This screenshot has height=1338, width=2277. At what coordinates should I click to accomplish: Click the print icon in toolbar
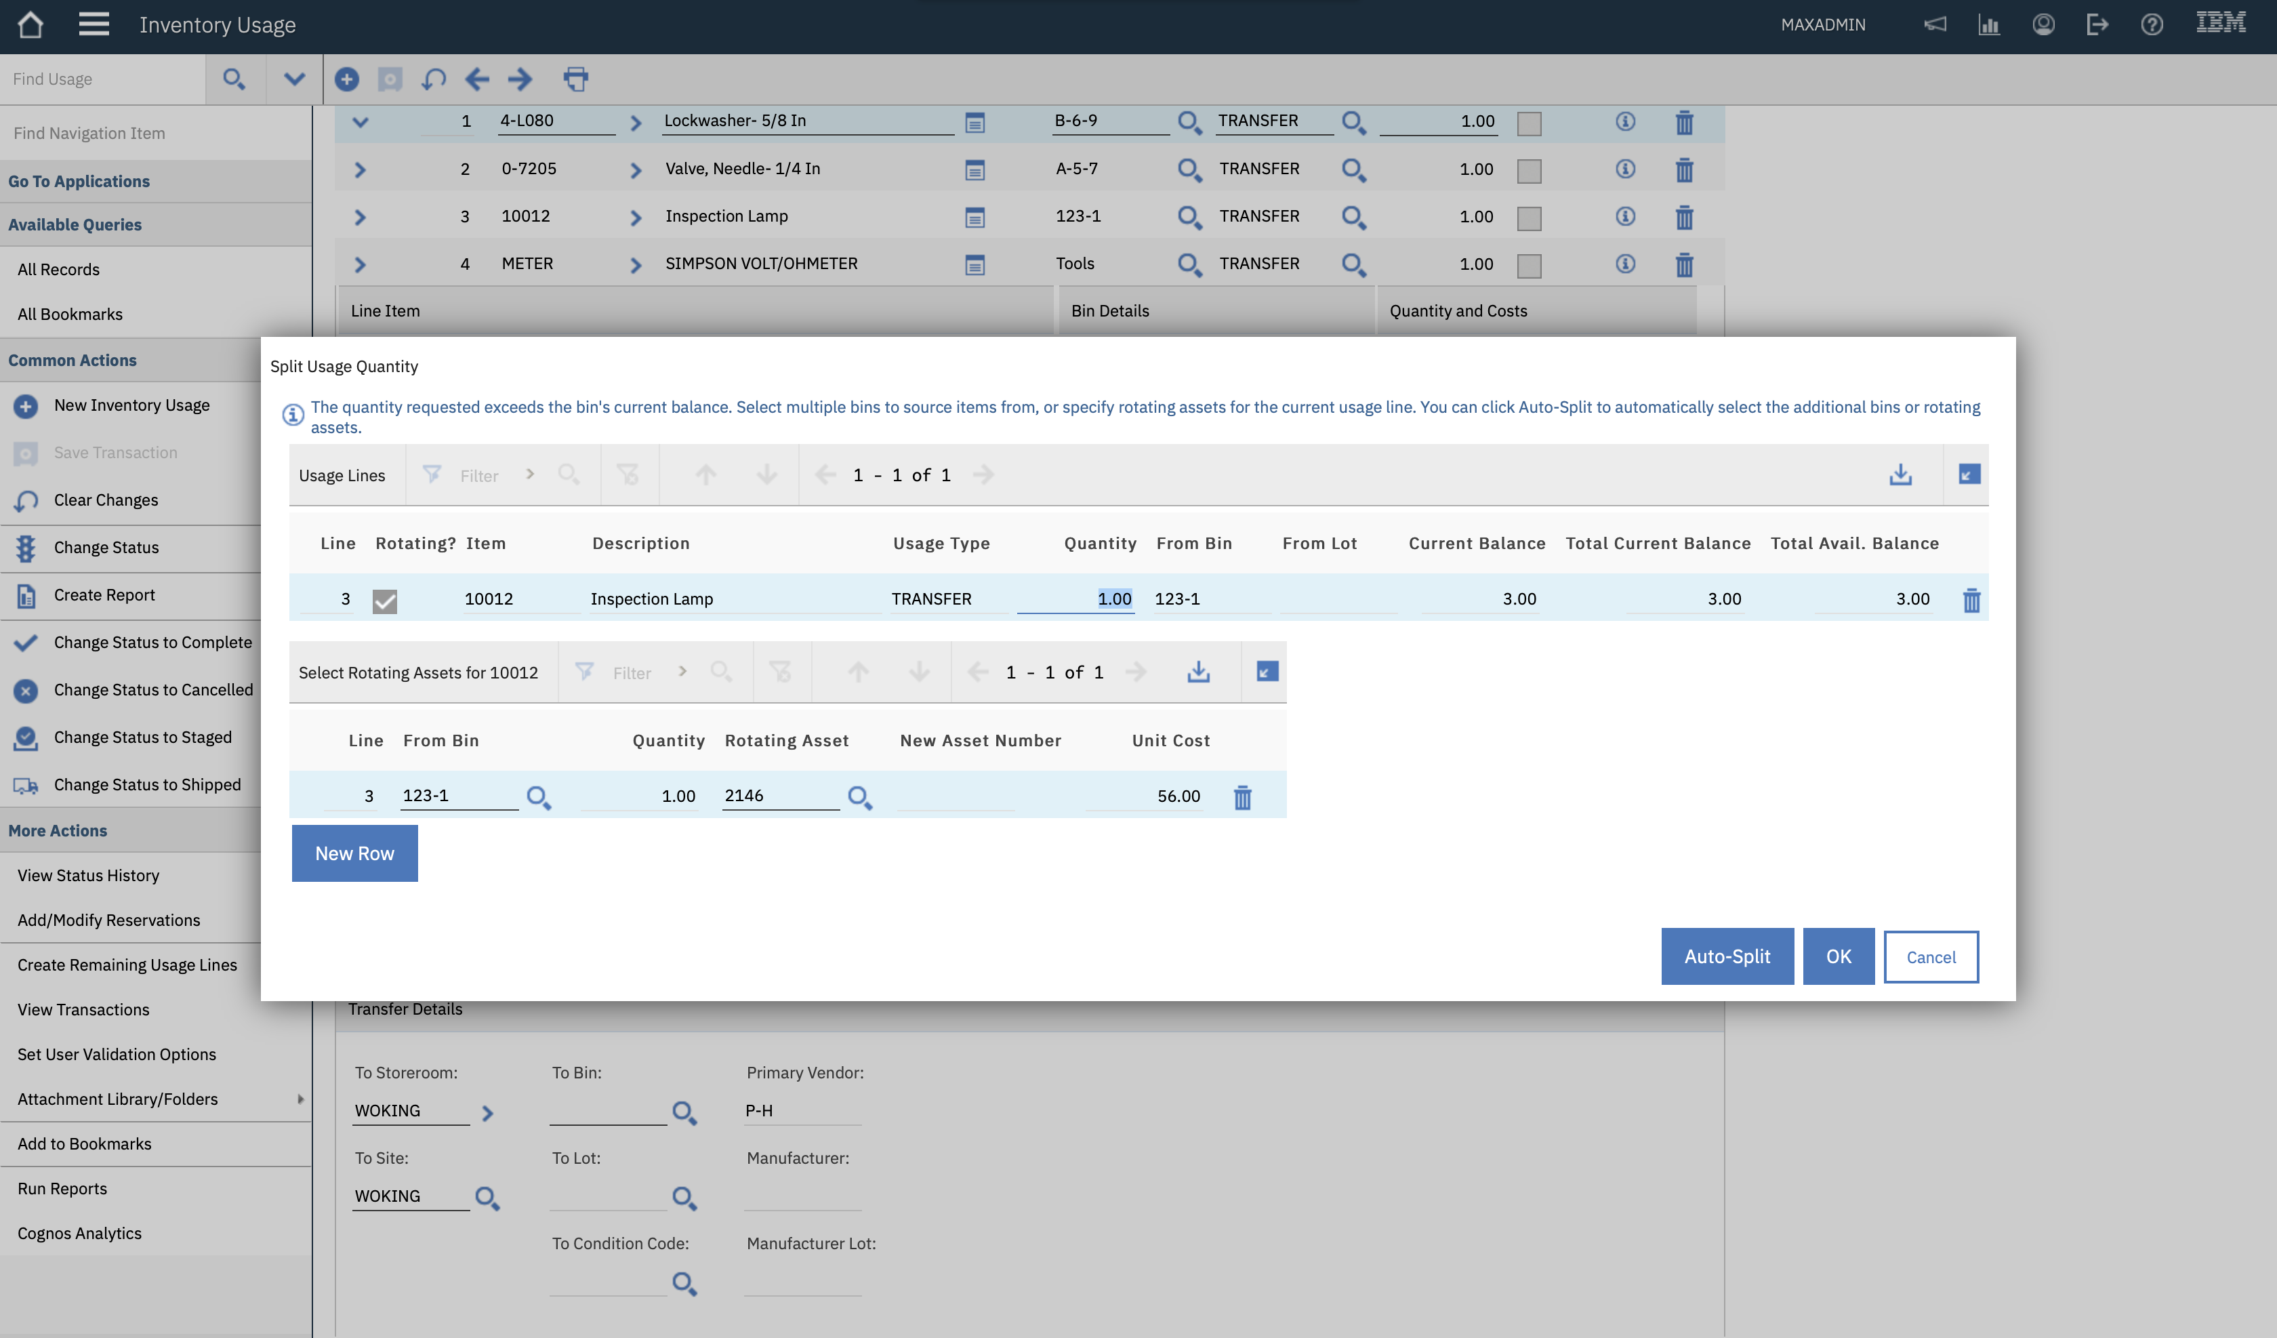[x=575, y=79]
